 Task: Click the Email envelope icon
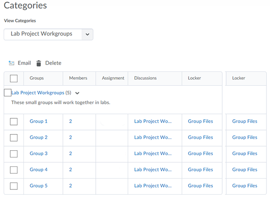point(11,63)
